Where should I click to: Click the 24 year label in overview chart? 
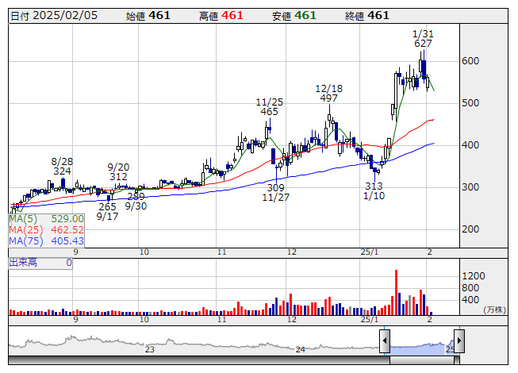(x=301, y=349)
